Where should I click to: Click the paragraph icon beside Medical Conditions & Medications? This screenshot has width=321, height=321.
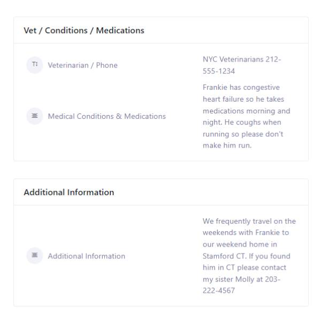(x=35, y=116)
